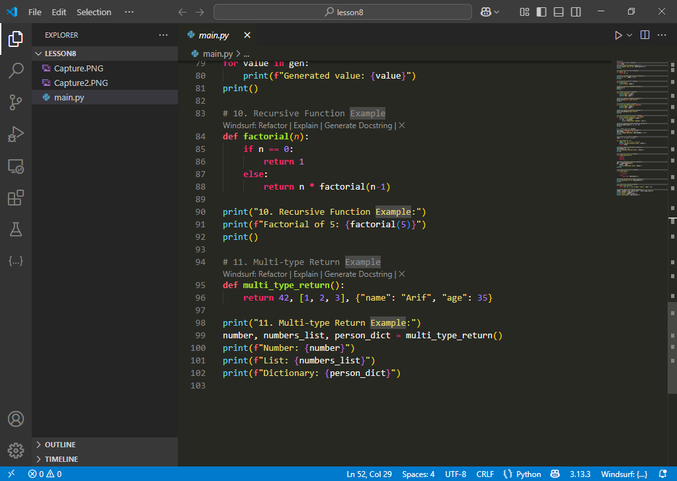The image size is (677, 481).
Task: Click Generate Docstring above multi_type_return function
Action: click(358, 274)
